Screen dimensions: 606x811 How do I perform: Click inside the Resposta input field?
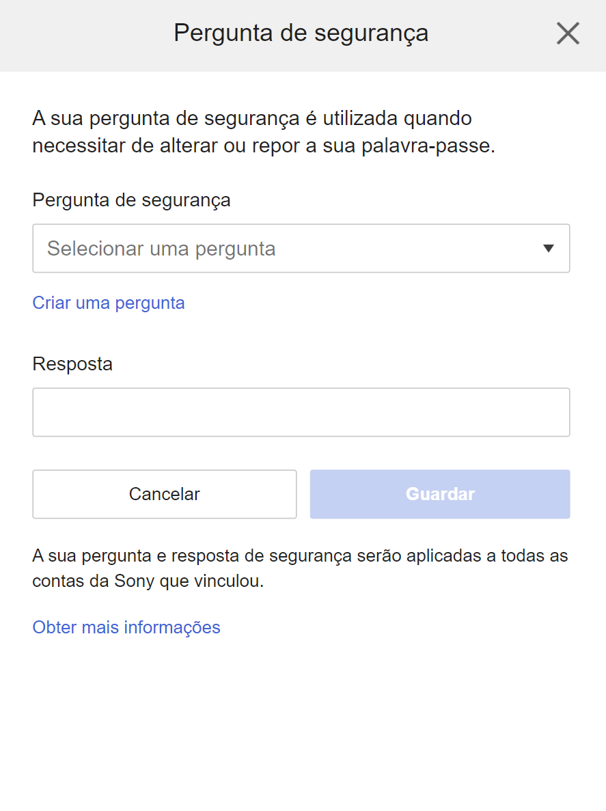(x=301, y=411)
